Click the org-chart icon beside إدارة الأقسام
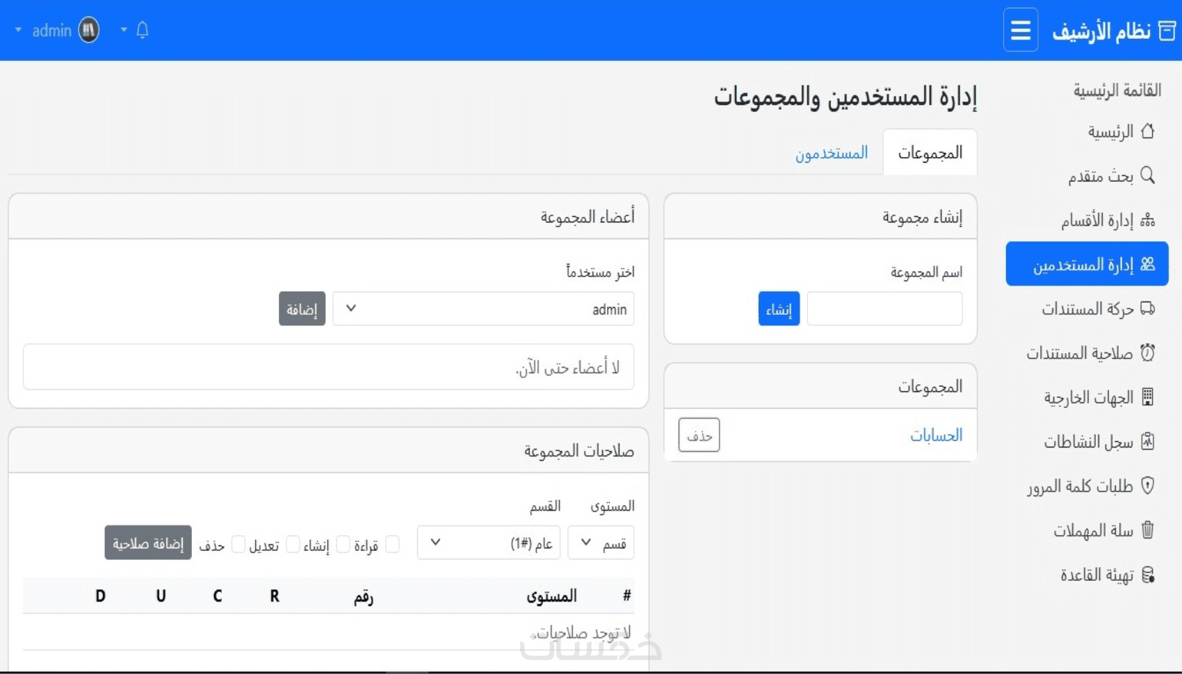This screenshot has width=1182, height=674. coord(1147,220)
